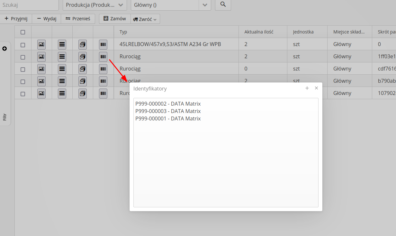
Task: Select P999-000003 - DATA Matrix identifier
Action: click(x=168, y=111)
